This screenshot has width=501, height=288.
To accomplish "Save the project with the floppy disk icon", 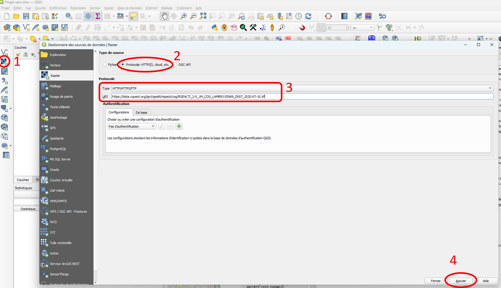I will tap(26, 16).
